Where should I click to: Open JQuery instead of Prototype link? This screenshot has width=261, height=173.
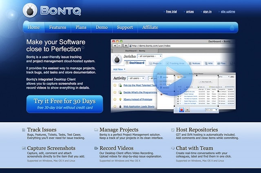[x=138, y=99]
